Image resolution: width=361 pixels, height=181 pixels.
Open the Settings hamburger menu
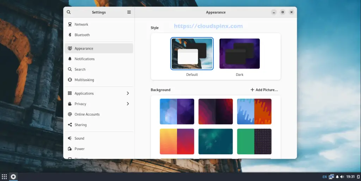click(x=129, y=12)
